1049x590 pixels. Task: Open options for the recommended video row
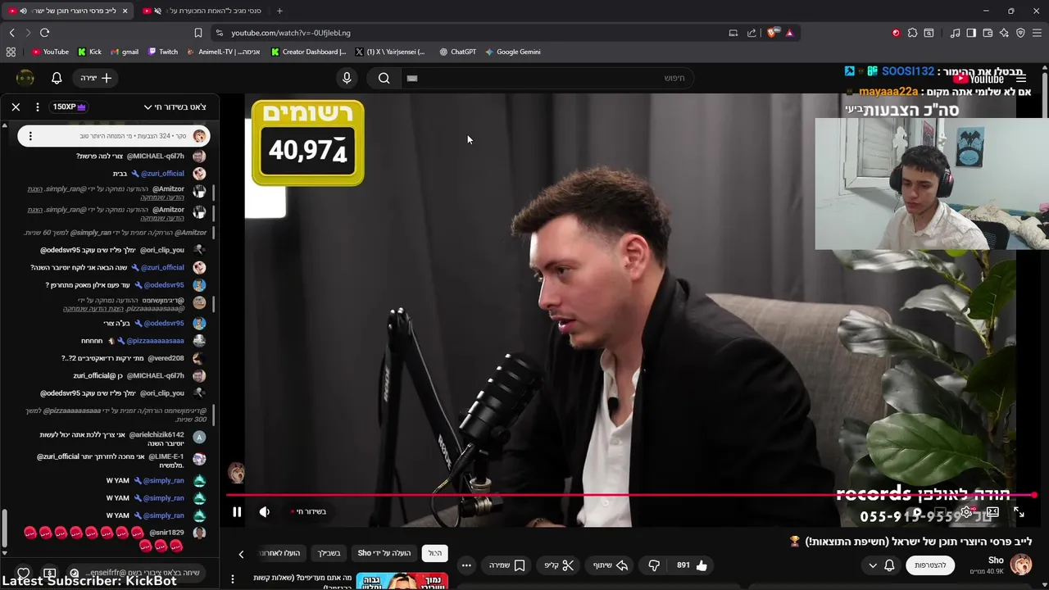click(233, 579)
